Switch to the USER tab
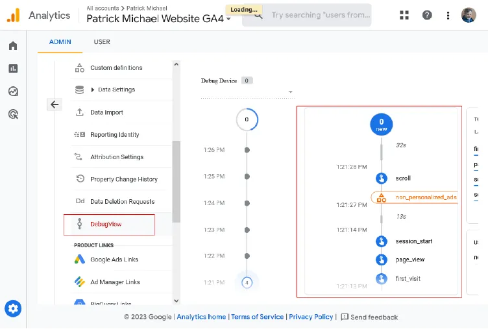Screen dimensions: 488x329 pos(102,42)
